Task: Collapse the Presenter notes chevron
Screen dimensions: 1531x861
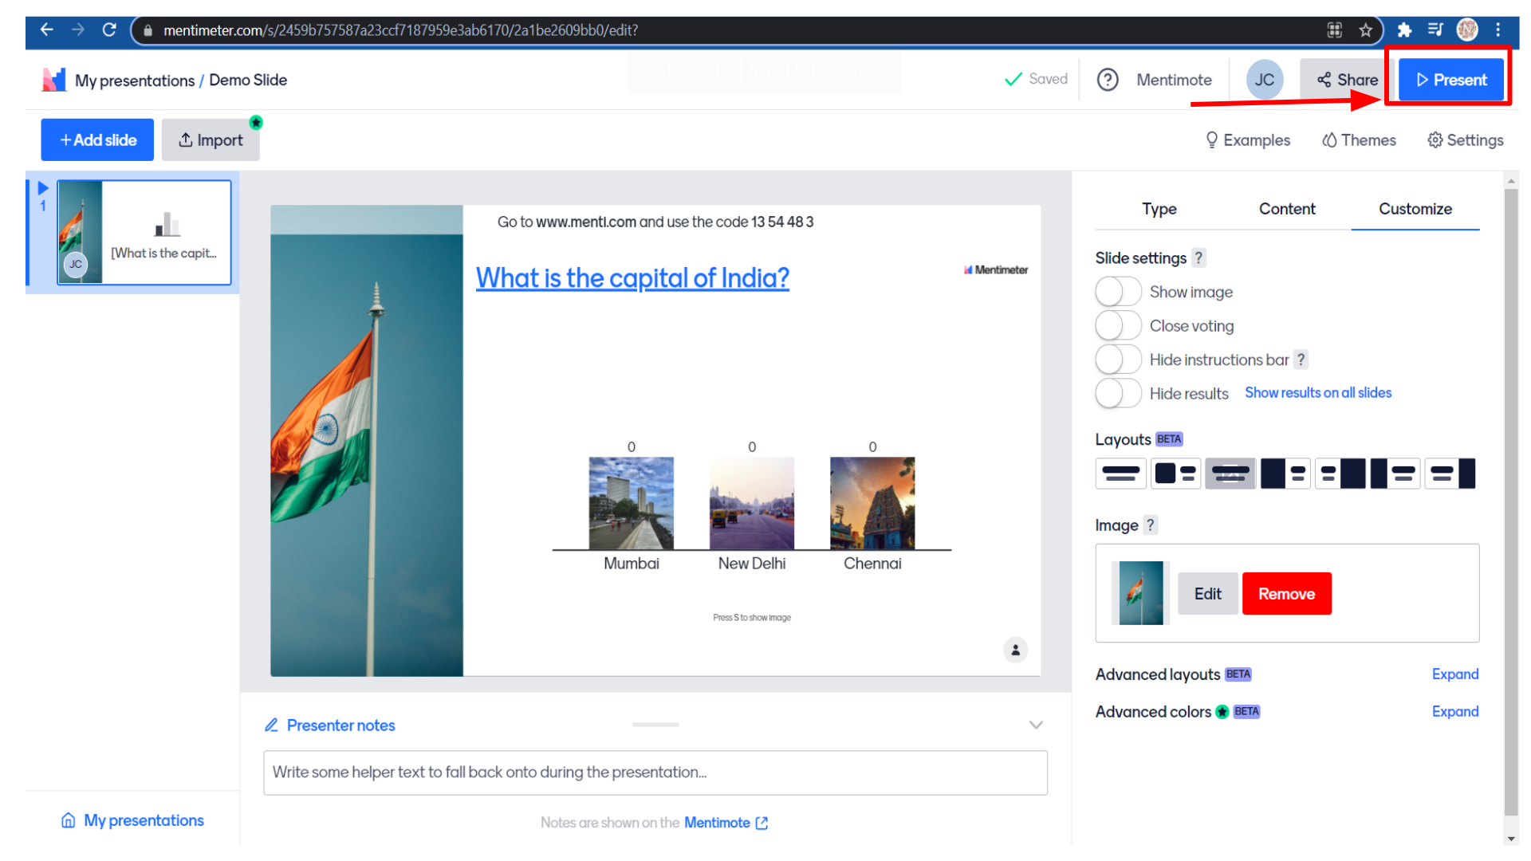Action: [1036, 725]
